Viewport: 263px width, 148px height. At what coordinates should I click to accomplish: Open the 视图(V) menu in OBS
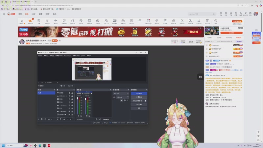click(52, 56)
